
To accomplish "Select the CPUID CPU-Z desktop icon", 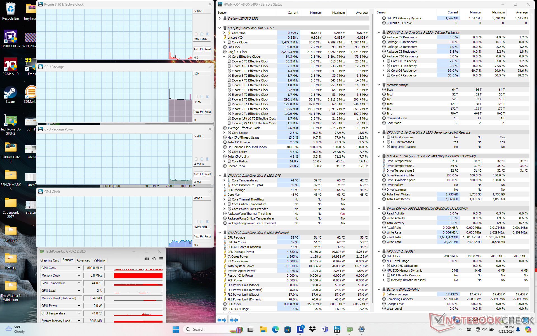I will click(11, 39).
